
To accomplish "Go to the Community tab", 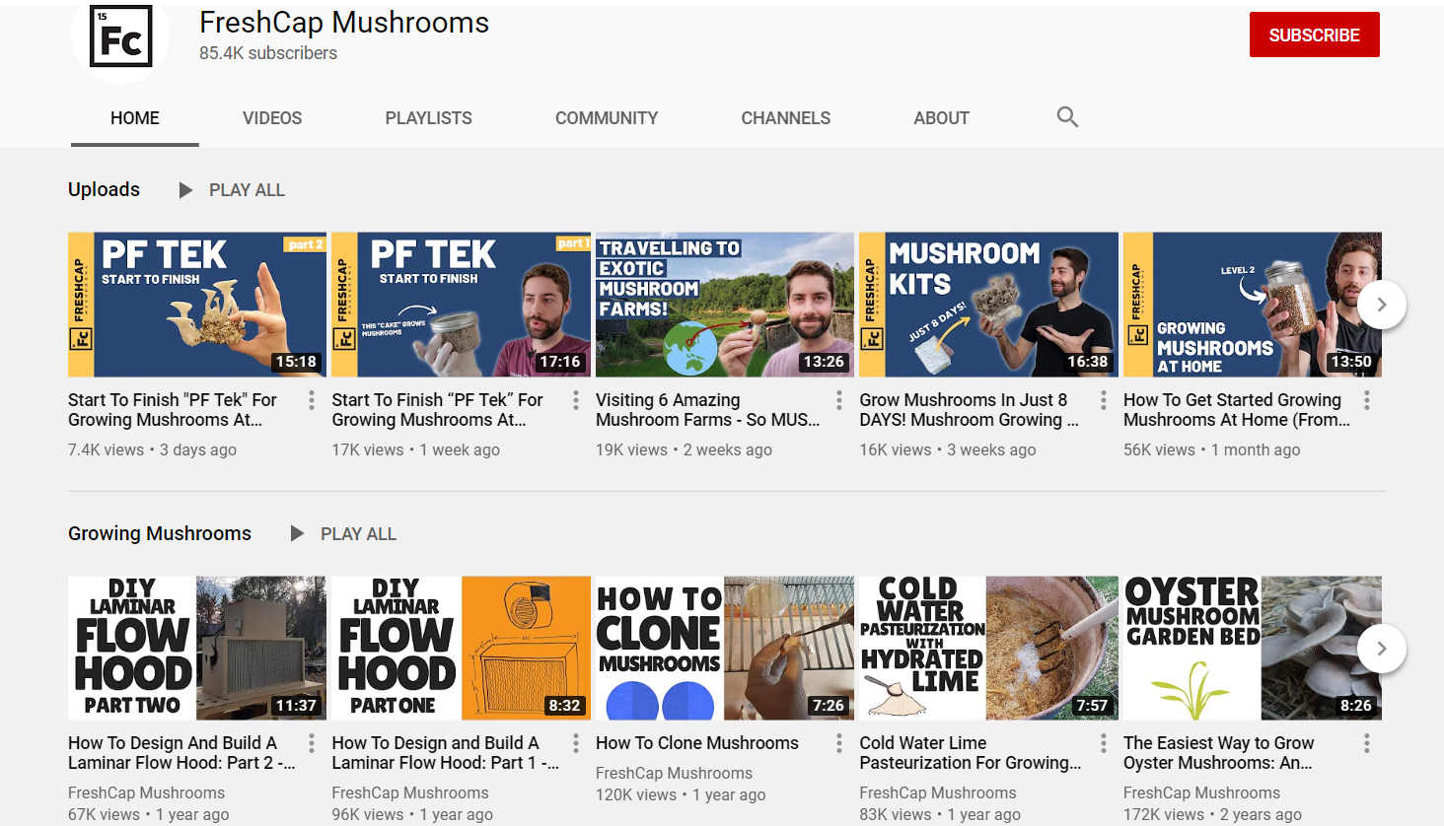I will [x=606, y=118].
